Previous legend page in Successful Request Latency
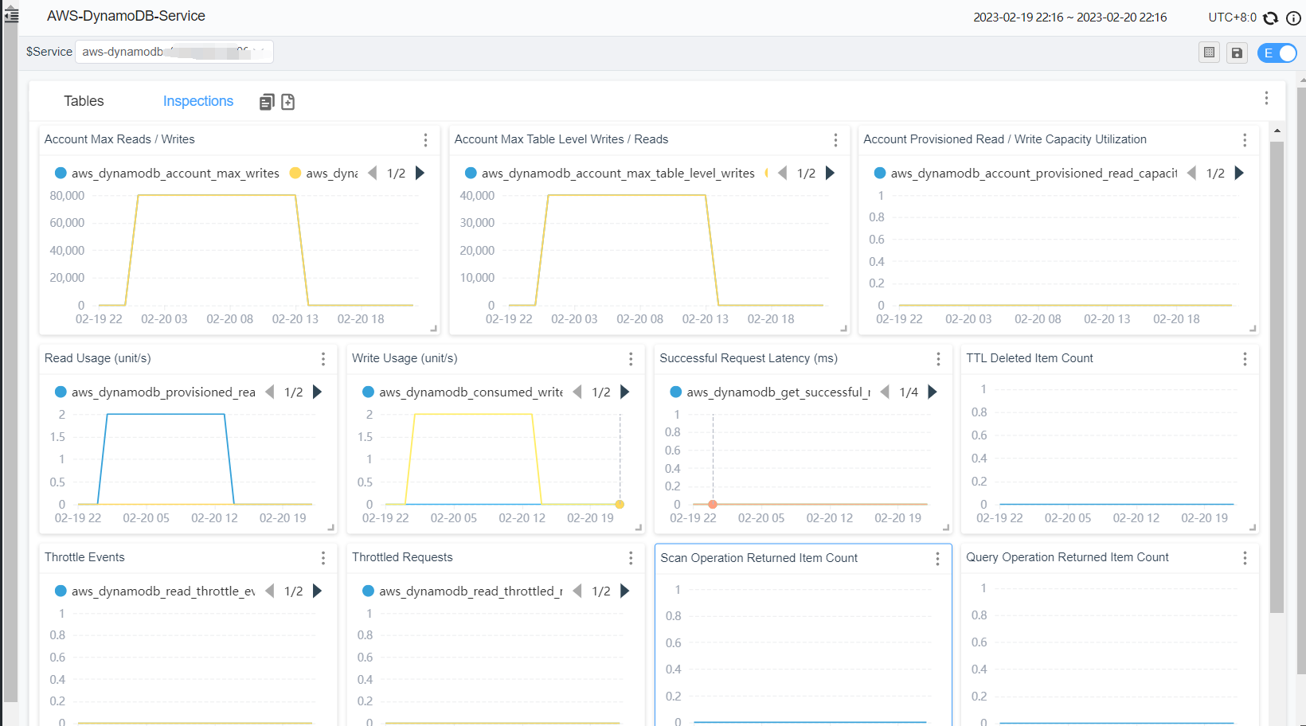Image resolution: width=1306 pixels, height=726 pixels. click(884, 392)
